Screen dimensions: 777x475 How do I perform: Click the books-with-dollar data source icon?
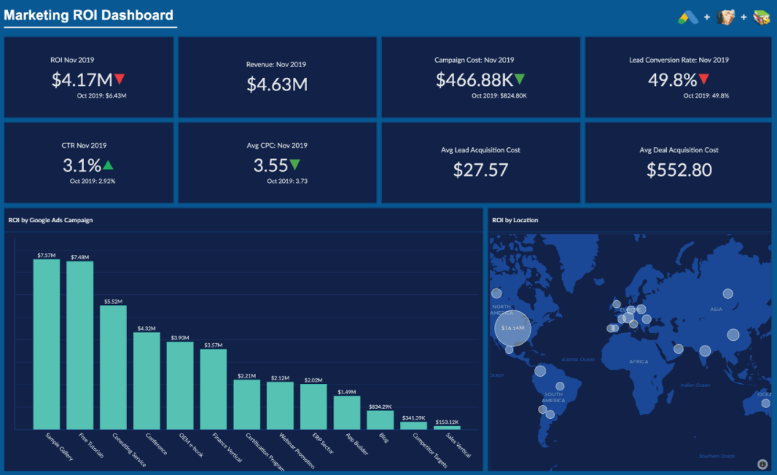coord(762,15)
